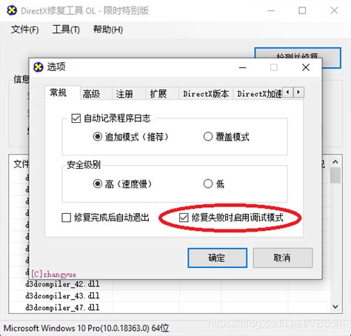Close the 选项 dialog with X

[x=306, y=67]
